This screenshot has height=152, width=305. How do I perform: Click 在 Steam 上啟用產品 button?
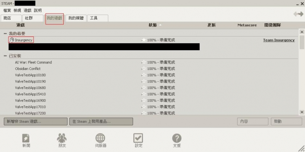[101, 122]
